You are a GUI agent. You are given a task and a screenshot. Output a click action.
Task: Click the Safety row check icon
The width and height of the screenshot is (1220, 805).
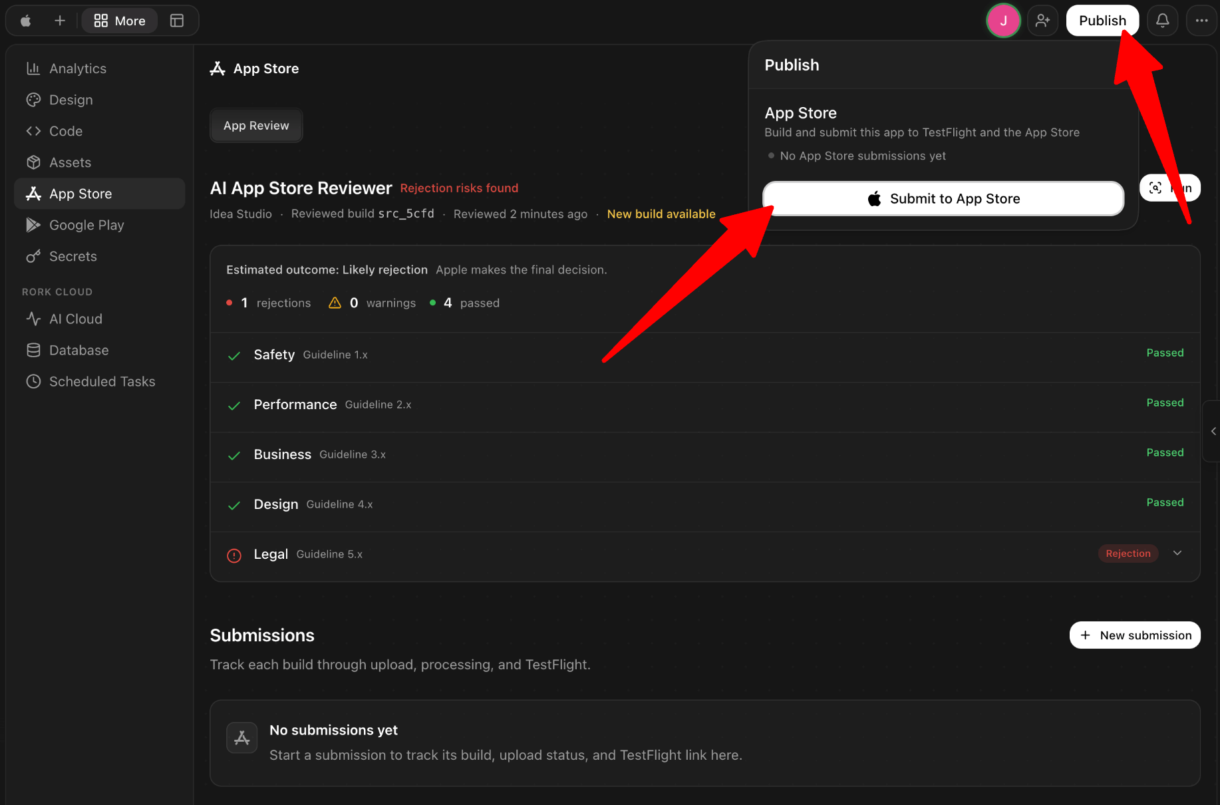click(234, 356)
